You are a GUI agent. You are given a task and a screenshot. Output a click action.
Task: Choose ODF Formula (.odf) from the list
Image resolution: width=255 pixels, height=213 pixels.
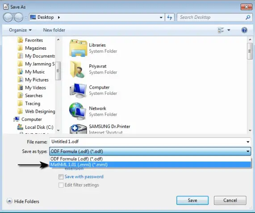pos(150,159)
